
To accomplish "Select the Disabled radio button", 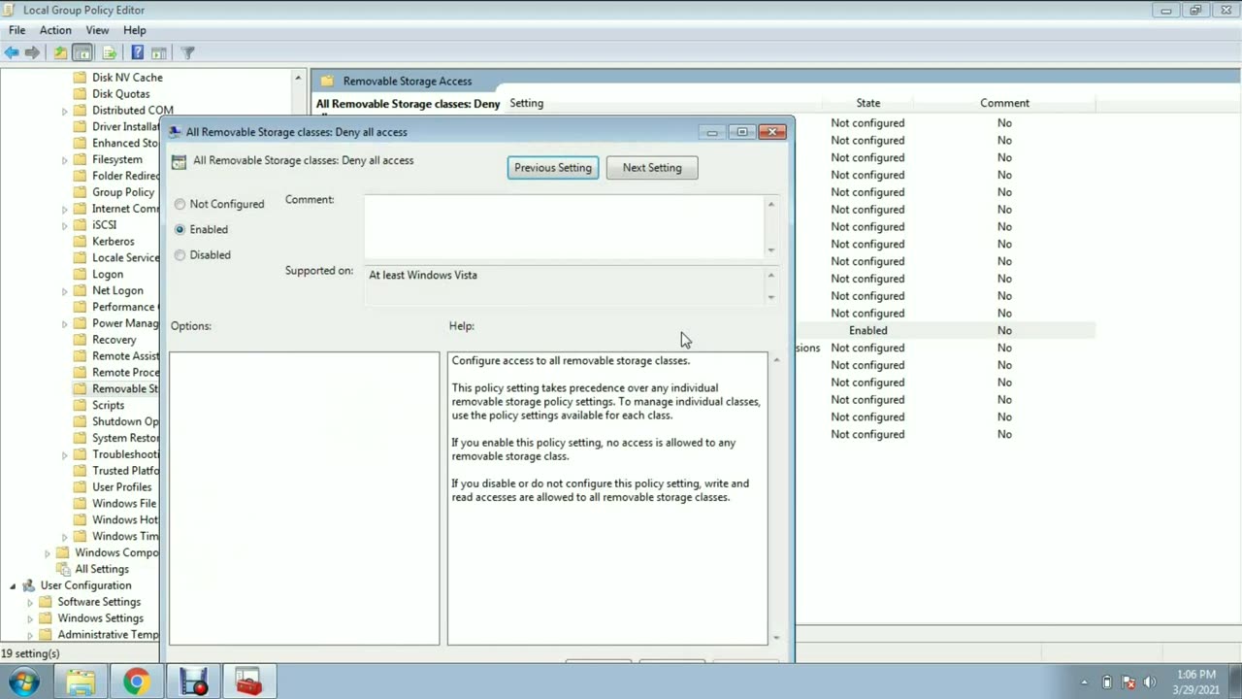I will pyautogui.click(x=180, y=254).
